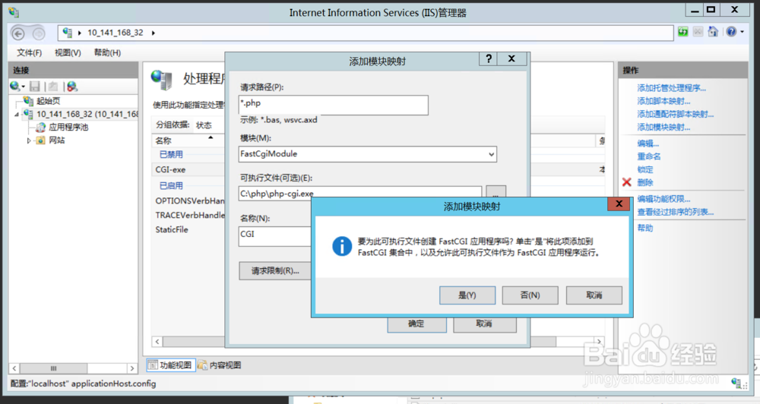Click the blue information icon in the dialog
Screen dimensions: 760x404
342,246
